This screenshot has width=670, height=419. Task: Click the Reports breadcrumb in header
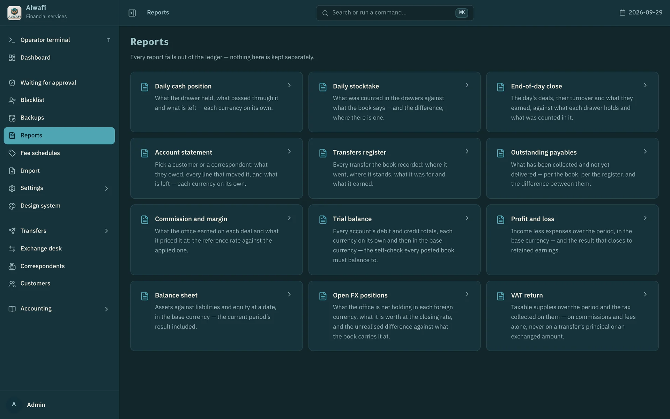[x=158, y=13]
